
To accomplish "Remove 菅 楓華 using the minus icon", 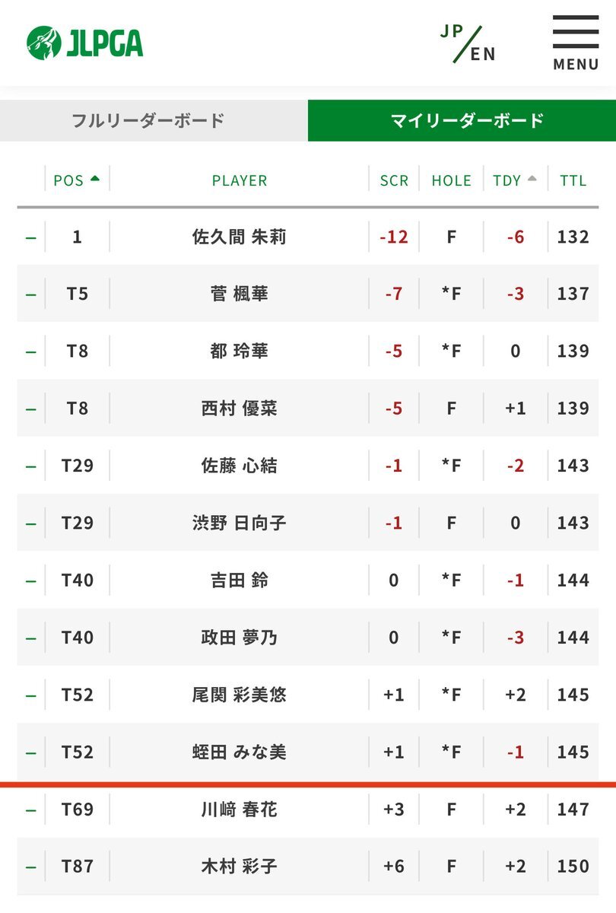I will click(30, 294).
